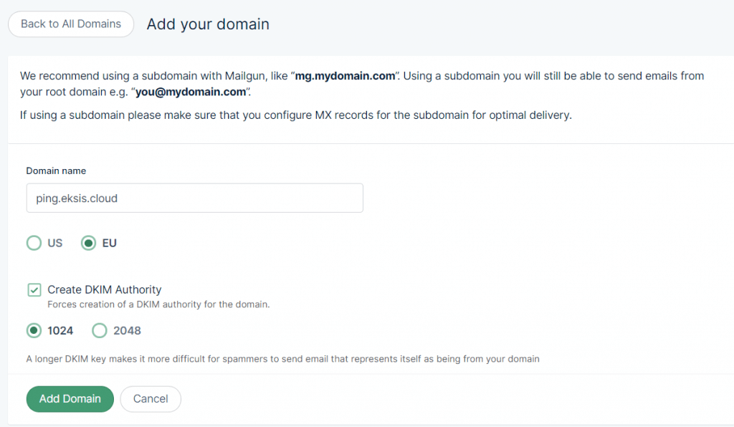Click the "2048" key length text

[127, 330]
